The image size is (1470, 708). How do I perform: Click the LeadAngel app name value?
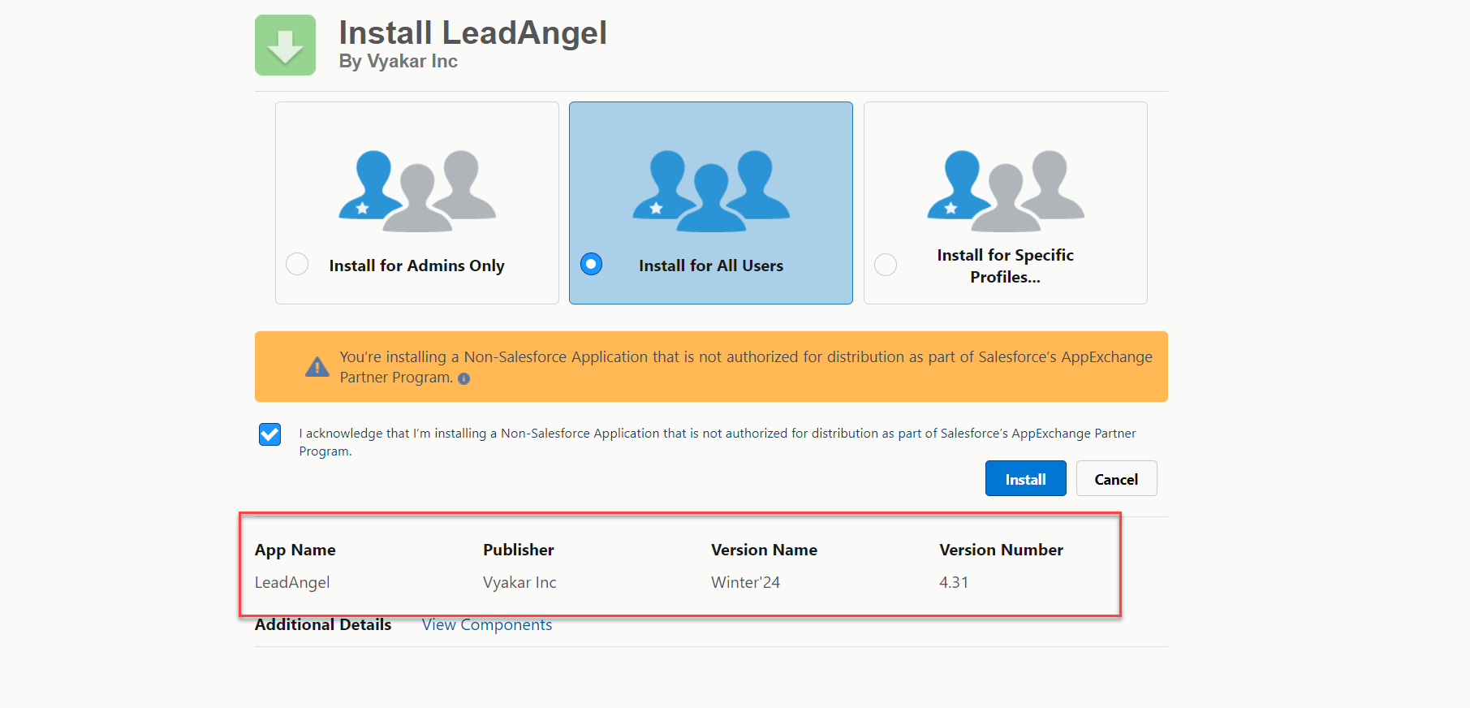pyautogui.click(x=292, y=582)
